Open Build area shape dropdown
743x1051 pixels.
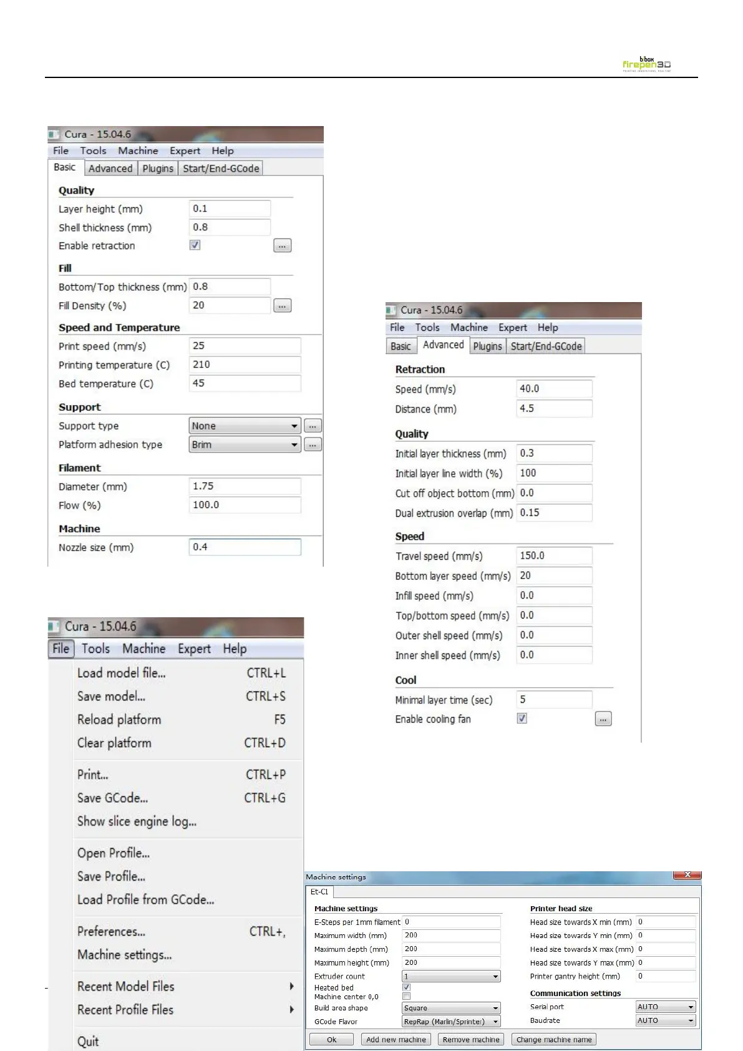(451, 1008)
